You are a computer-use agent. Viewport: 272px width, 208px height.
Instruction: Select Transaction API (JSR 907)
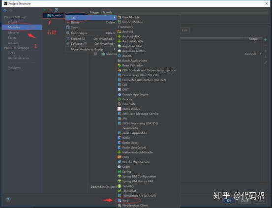tap(149, 196)
